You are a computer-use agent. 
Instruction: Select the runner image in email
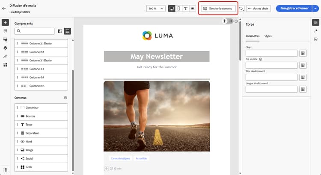157,116
